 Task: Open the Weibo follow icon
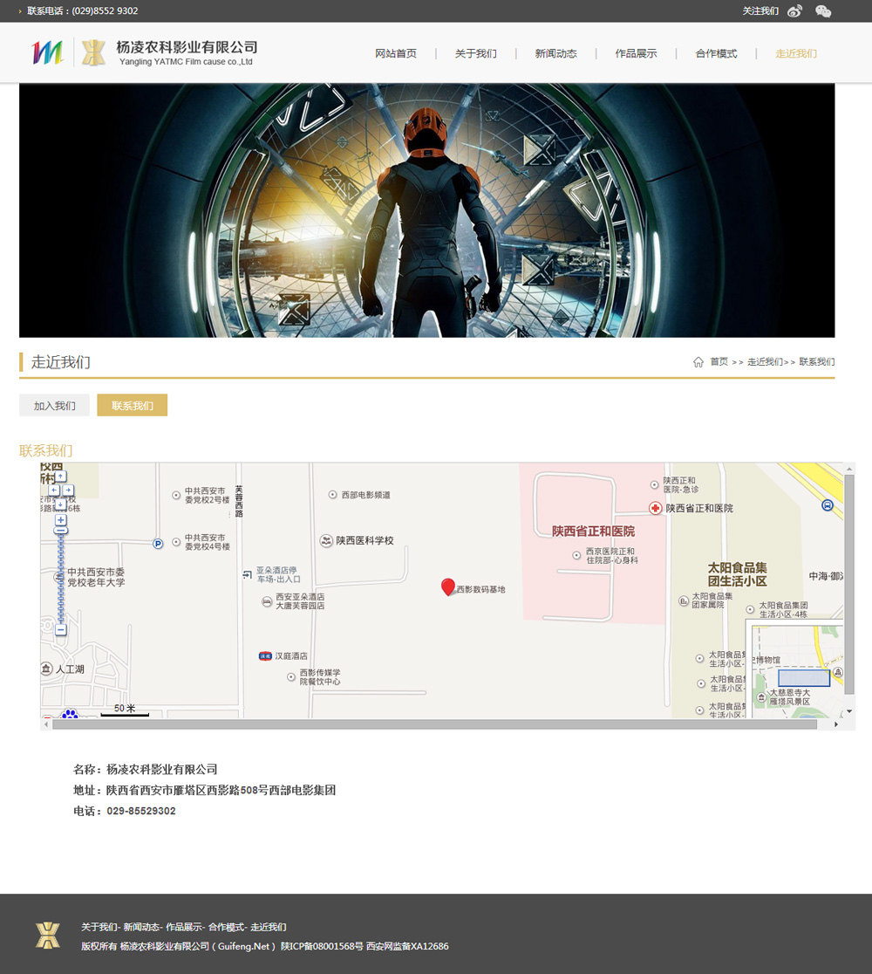coord(794,11)
